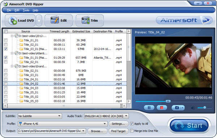Click the Aimersoft logo banner
Viewport: 217px width, 138px height.
(184, 20)
